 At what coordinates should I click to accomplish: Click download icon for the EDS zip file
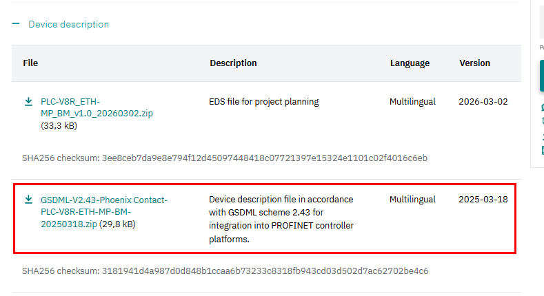pos(28,101)
